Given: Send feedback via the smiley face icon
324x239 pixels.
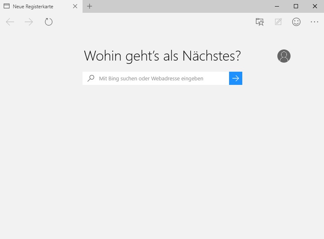Looking at the screenshot, I should point(296,22).
